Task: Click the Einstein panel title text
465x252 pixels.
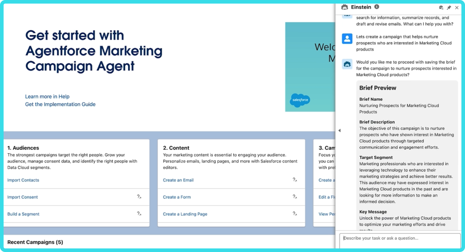Action: pos(361,7)
